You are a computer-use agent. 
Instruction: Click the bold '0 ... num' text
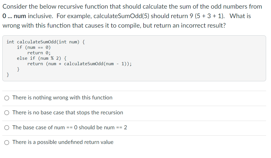pyautogui.click(x=14, y=16)
